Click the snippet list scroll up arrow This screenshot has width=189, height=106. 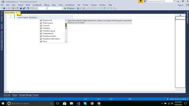point(66,20)
